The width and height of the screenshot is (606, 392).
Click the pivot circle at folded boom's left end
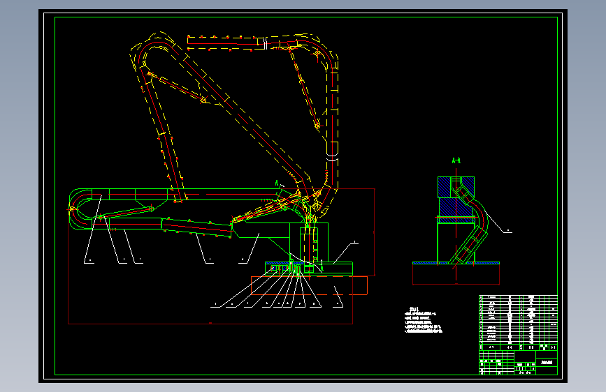coord(72,209)
